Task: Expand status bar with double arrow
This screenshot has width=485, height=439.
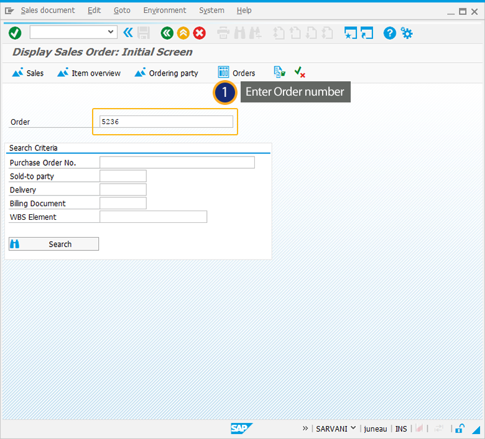Action: (305, 428)
